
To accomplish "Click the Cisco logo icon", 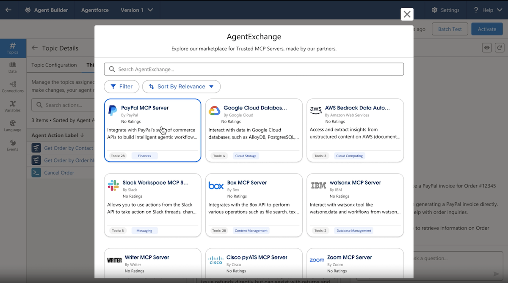I will (x=216, y=260).
